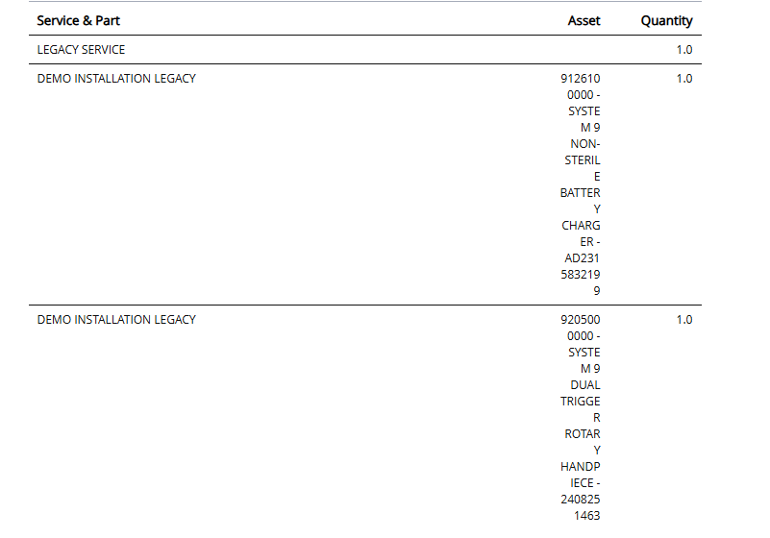This screenshot has width=770, height=538.
Task: Click quantity 1.0 for rotary handpiece row
Action: pyautogui.click(x=683, y=319)
